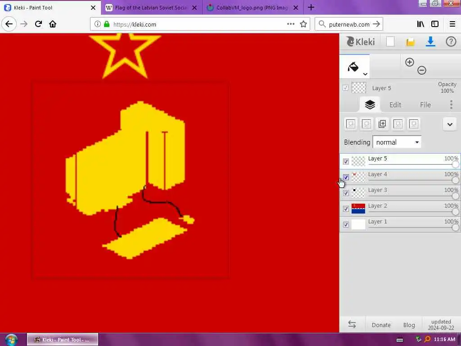Select the Layer 3 thumbnail
The image size is (461, 346).
click(358, 193)
